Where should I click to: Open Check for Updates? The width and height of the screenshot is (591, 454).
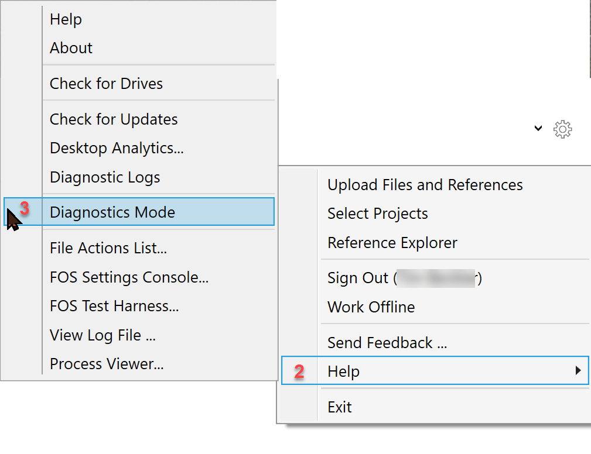(x=113, y=119)
